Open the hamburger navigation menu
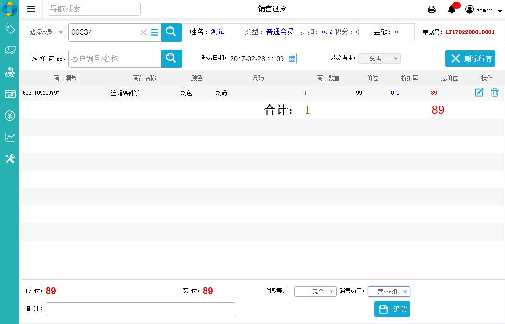Image resolution: width=505 pixels, height=324 pixels. point(31,9)
